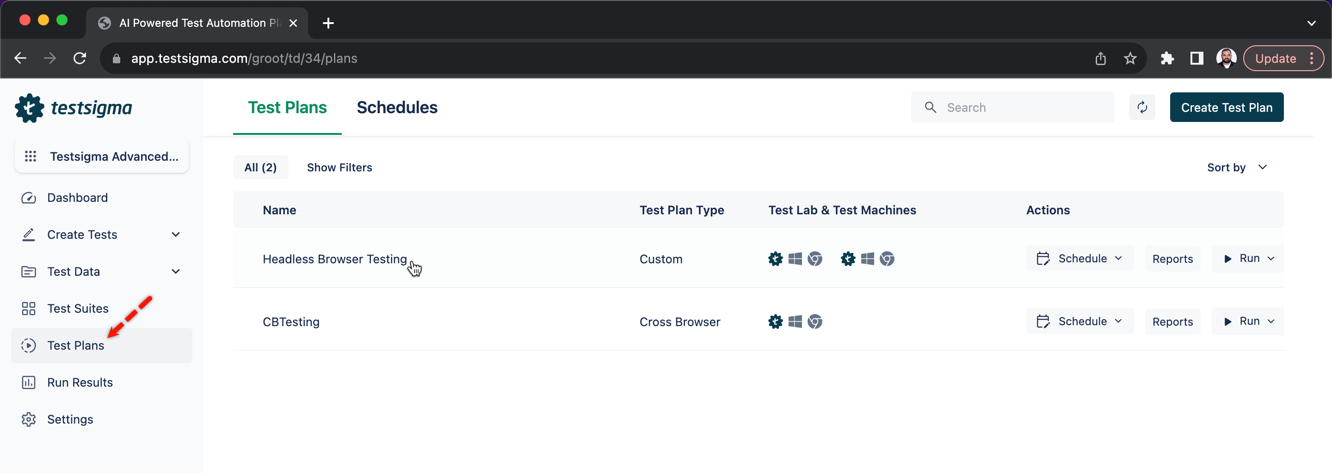Click Windows icon in CBTesting row

coord(795,321)
